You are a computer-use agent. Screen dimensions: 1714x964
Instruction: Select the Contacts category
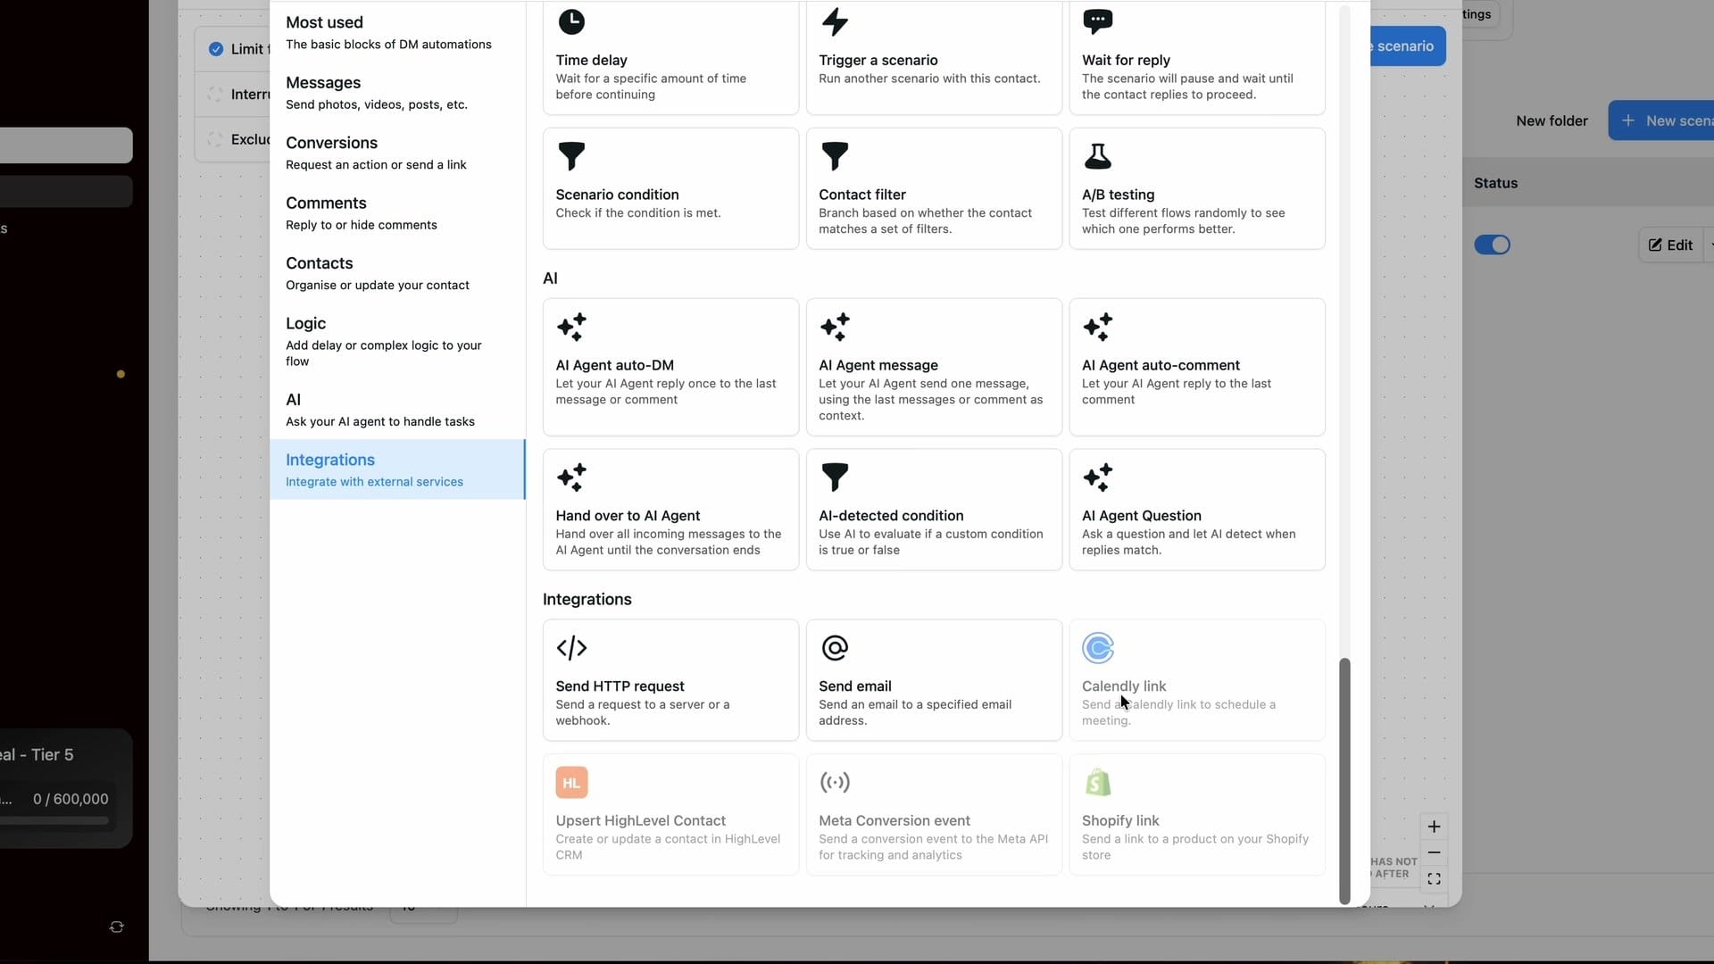coord(397,273)
